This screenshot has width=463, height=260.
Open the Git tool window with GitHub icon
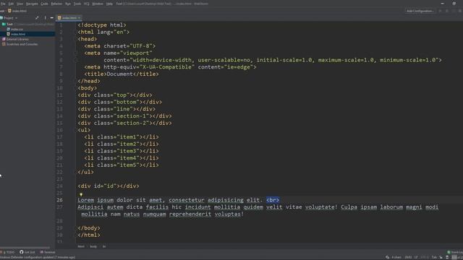click(27, 252)
